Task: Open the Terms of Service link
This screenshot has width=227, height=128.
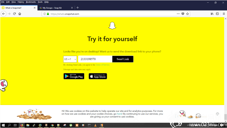Action: tap(102, 65)
